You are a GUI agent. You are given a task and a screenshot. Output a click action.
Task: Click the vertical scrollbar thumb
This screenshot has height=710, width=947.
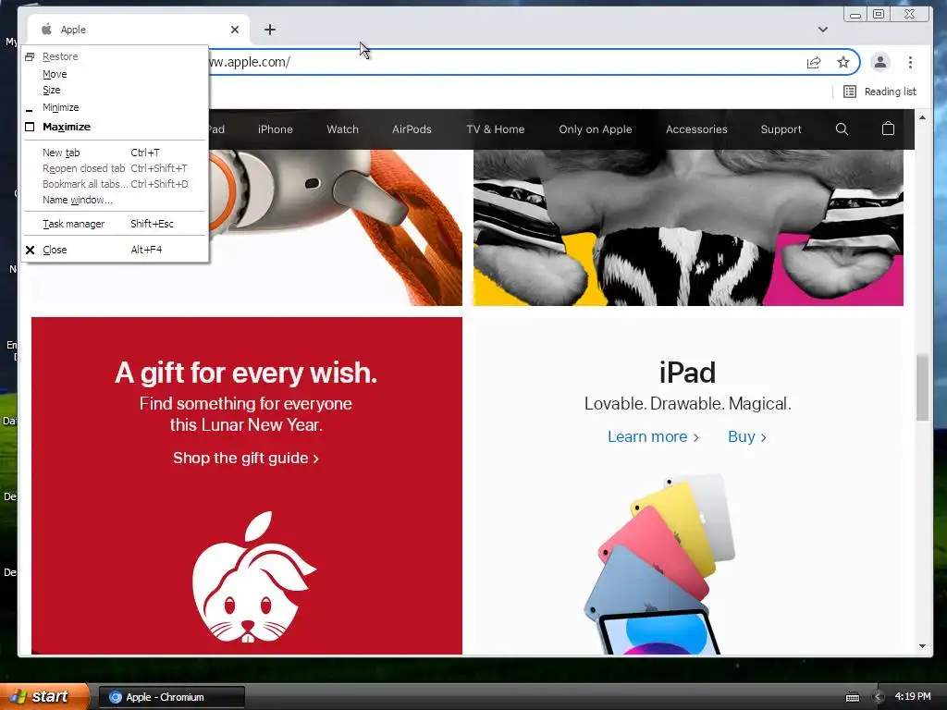click(922, 387)
